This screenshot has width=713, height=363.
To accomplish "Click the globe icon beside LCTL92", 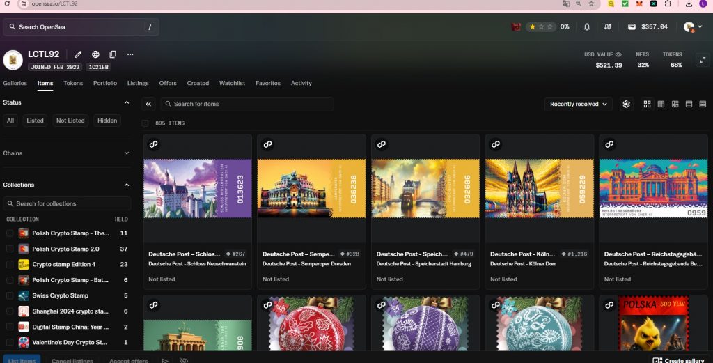I will click(95, 54).
